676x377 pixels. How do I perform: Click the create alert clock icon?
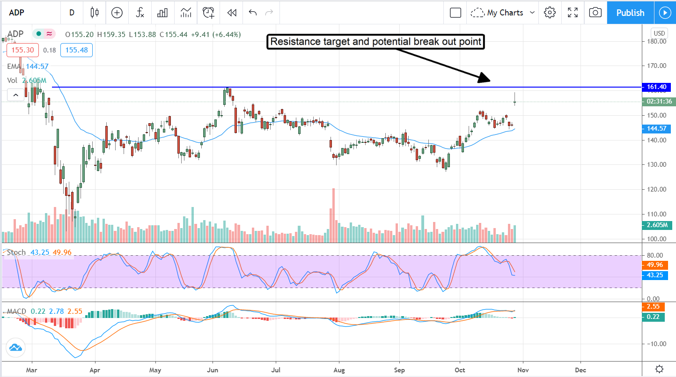[x=208, y=13]
